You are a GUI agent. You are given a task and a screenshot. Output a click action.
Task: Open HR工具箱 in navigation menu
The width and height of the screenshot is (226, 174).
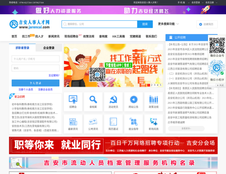tap(119, 36)
